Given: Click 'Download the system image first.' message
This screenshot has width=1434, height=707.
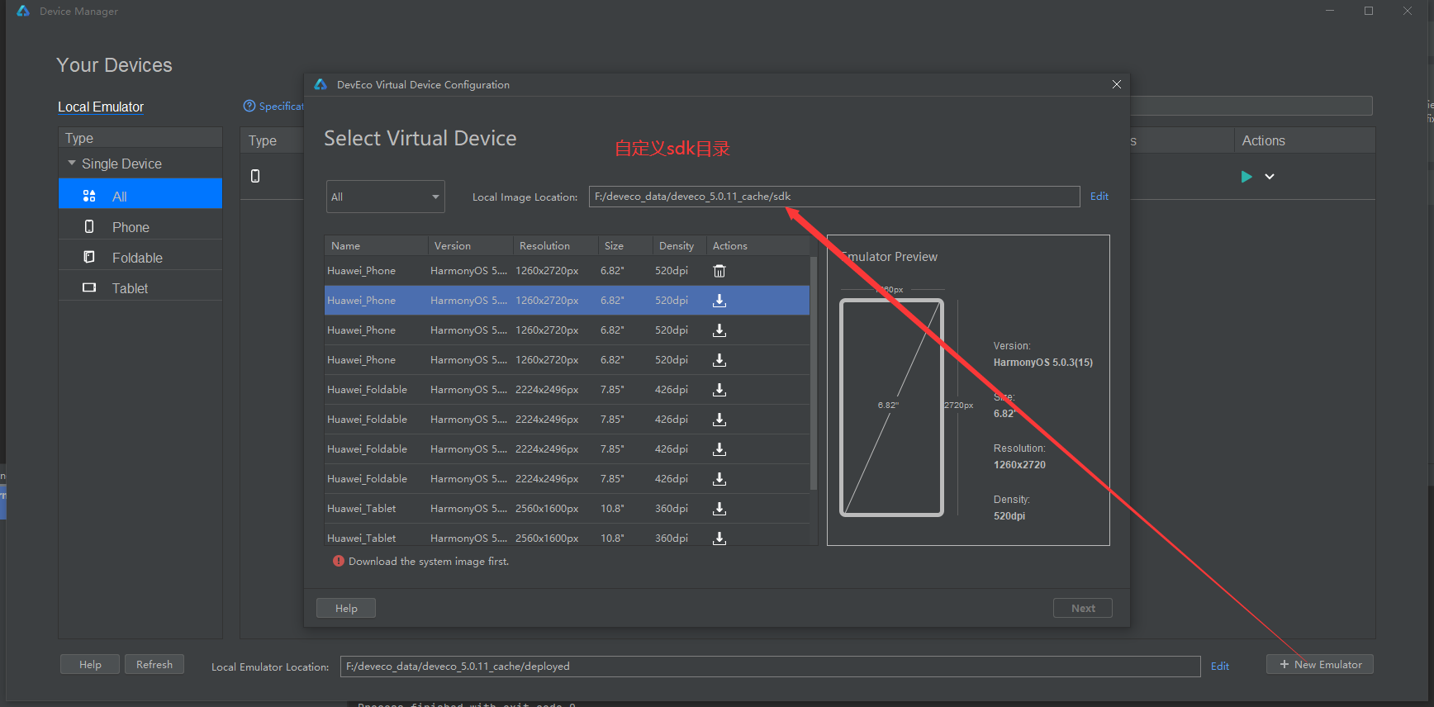Looking at the screenshot, I should point(429,562).
